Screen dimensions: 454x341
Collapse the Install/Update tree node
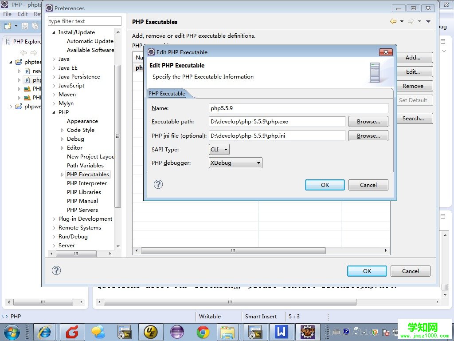[x=54, y=32]
